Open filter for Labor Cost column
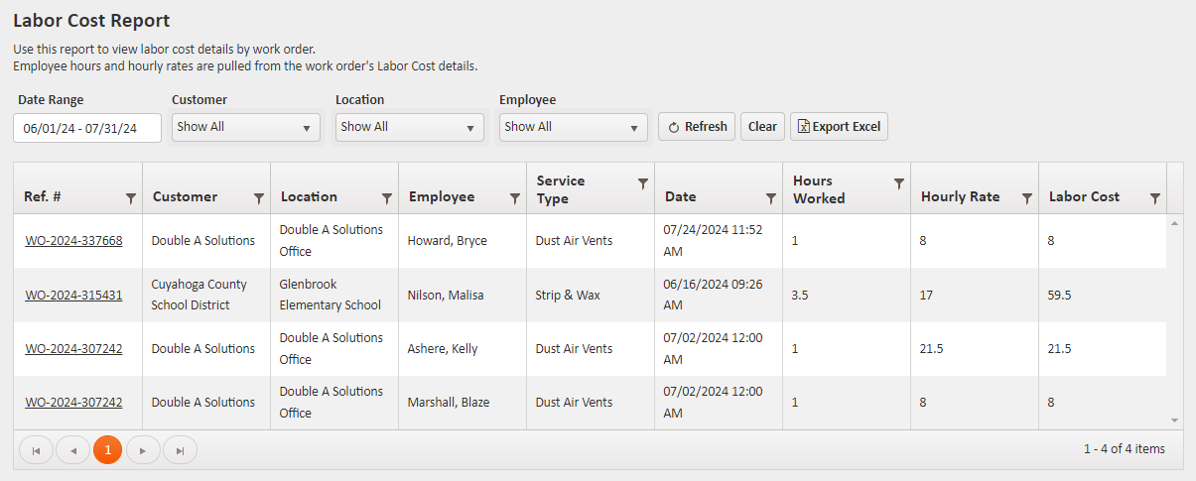The width and height of the screenshot is (1196, 481). (1155, 198)
